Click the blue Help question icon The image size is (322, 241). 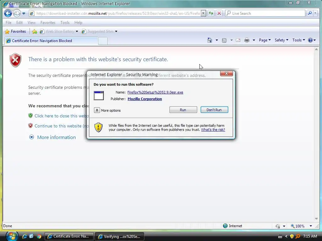[x=310, y=40]
